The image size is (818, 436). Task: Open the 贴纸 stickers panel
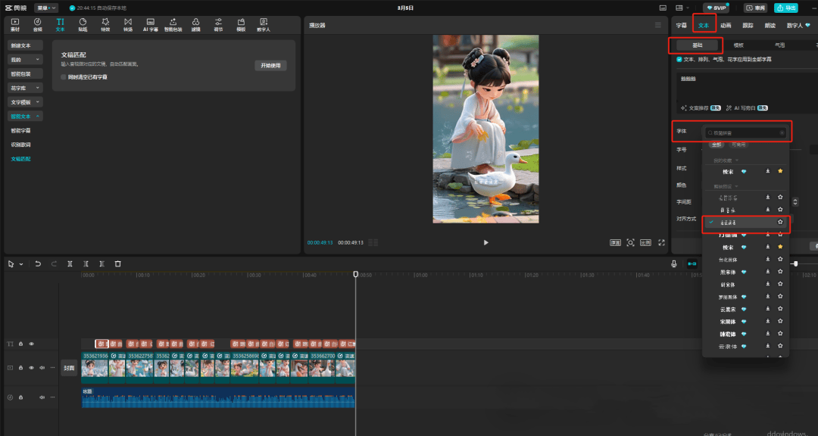[83, 24]
